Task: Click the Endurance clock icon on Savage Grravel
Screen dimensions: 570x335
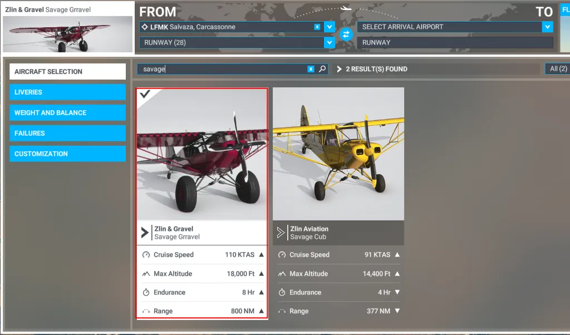Action: click(x=145, y=292)
